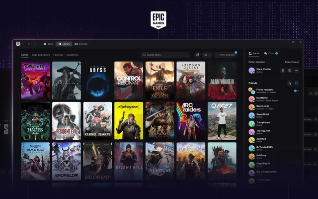Open the Friend requests row

[x=274, y=91]
